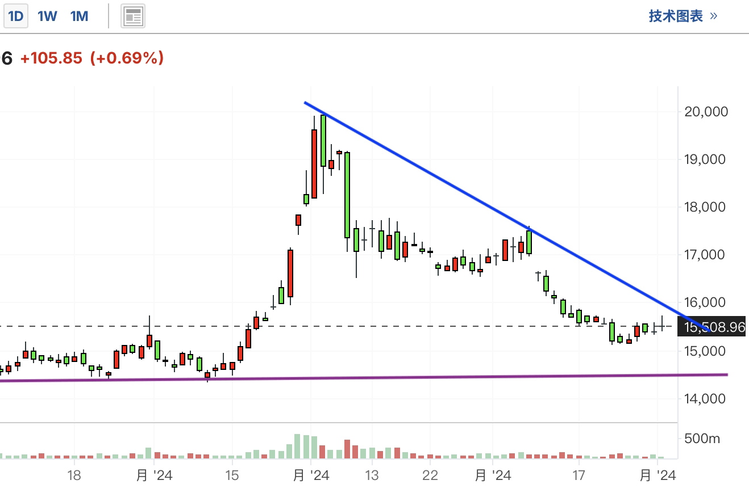The image size is (749, 497).
Task: Click the percent change (+0.69%) value
Action: (x=127, y=58)
